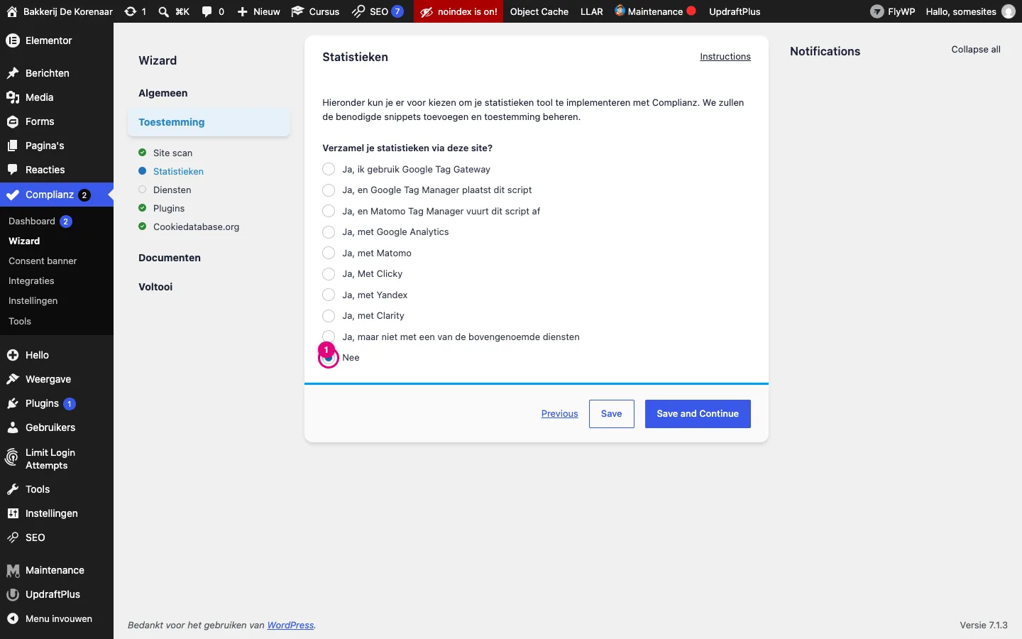Open Consent banner submenu item
1022x639 pixels.
(x=43, y=261)
